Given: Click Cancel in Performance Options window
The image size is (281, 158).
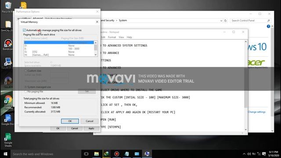Looking at the screenshot, I should click(x=74, y=129).
